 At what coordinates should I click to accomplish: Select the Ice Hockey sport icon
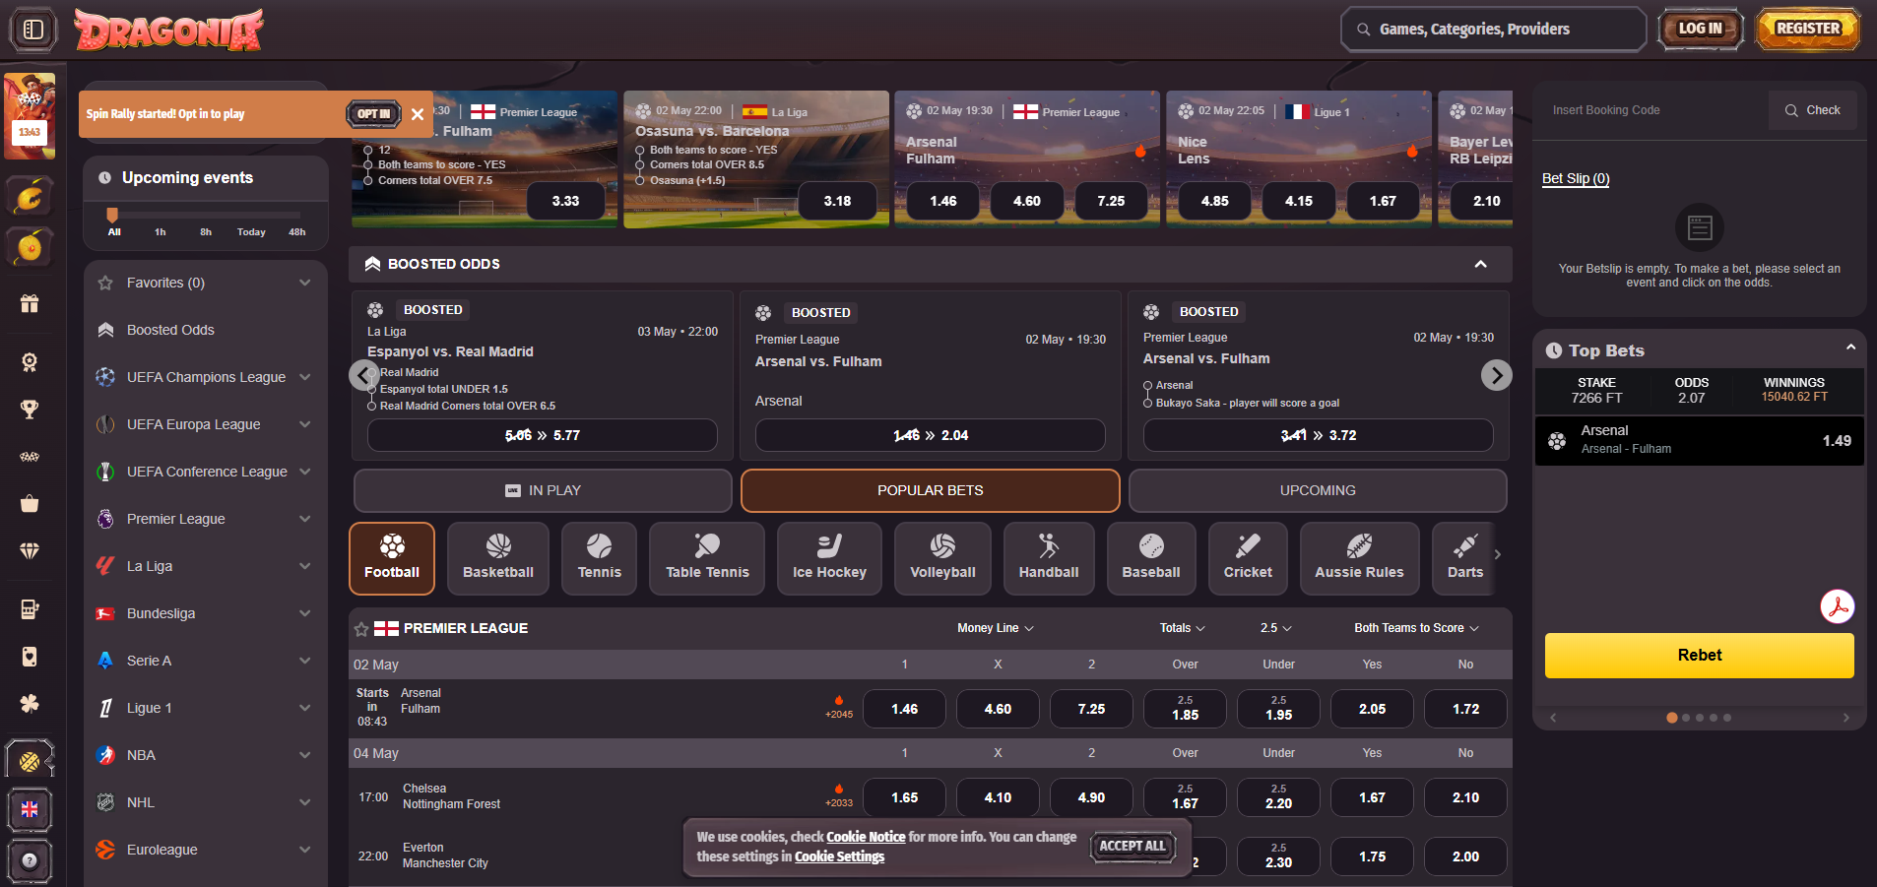829,558
